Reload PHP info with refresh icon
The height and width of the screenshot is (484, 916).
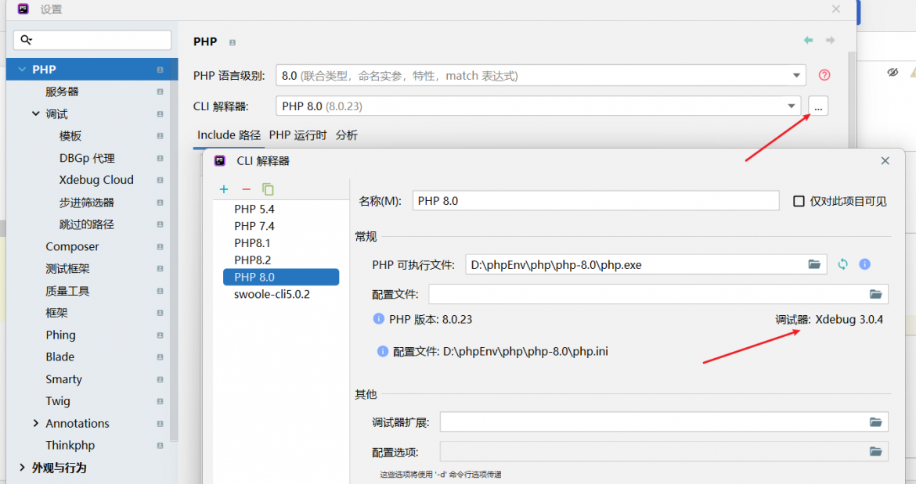tap(842, 264)
